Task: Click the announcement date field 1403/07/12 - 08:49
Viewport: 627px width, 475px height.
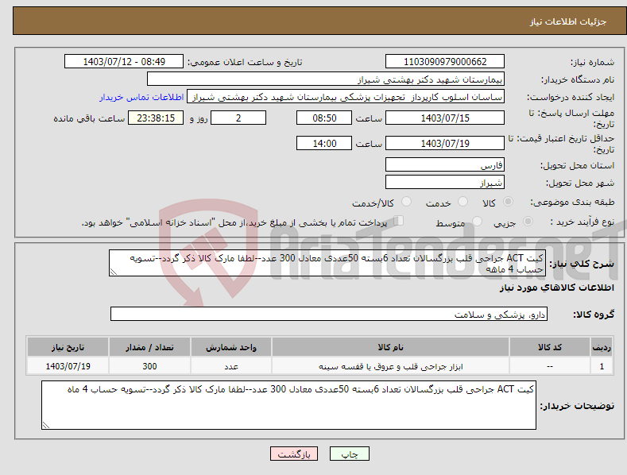Action: (123, 62)
